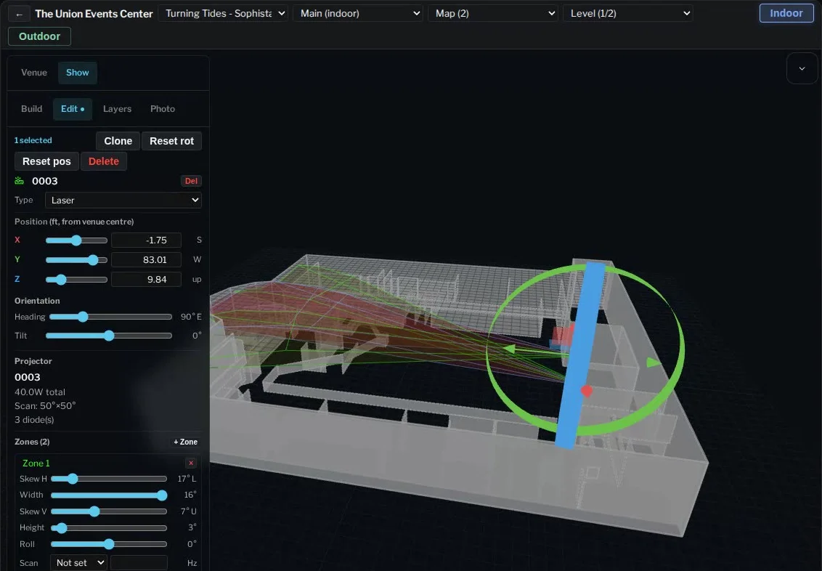Click the back arrow button
Screen dimensions: 822x571
pyautogui.click(x=20, y=14)
